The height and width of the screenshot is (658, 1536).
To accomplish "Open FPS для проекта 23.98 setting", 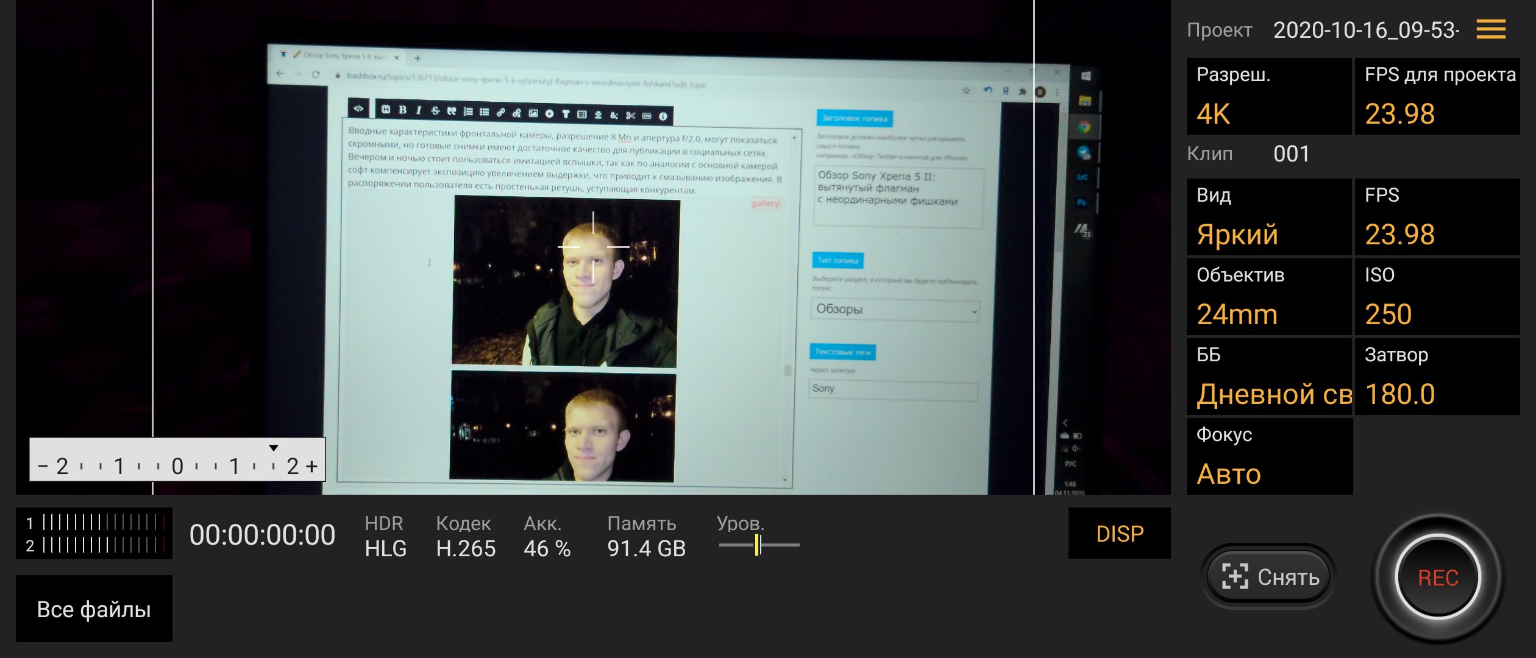I will [x=1437, y=96].
